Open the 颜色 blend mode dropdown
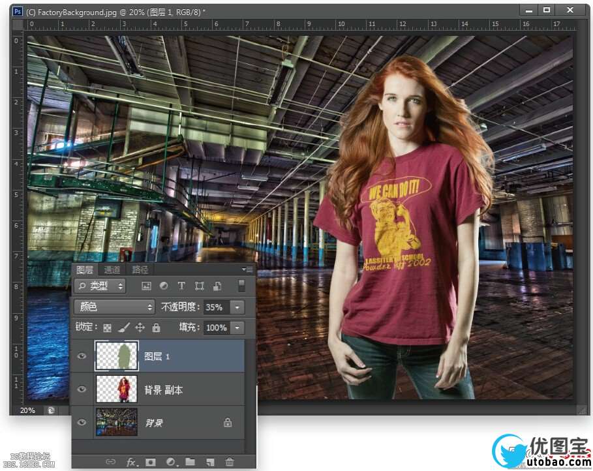This screenshot has height=471, width=593. coord(114,307)
